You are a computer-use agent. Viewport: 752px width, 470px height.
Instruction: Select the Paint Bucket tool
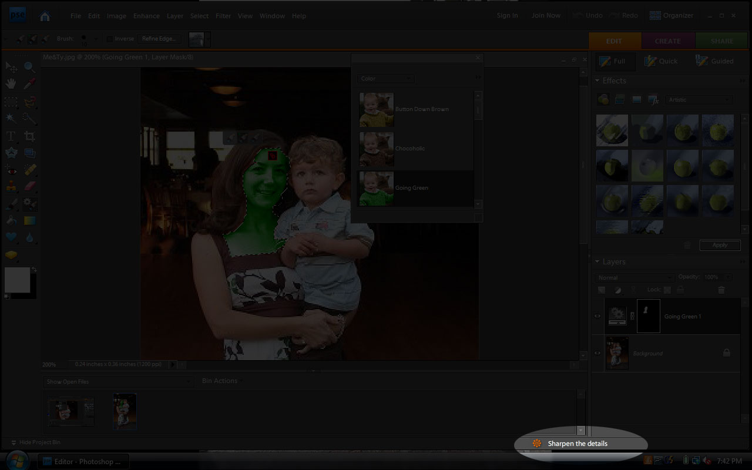11,221
